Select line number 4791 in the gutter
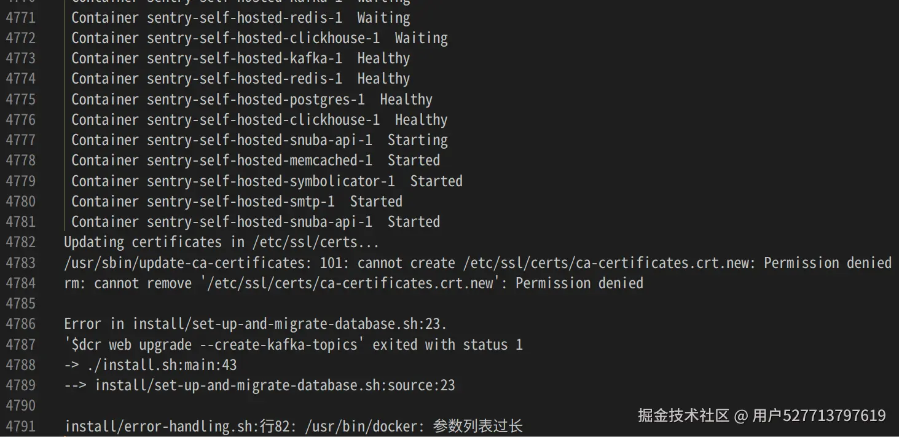The width and height of the screenshot is (899, 437). (21, 426)
